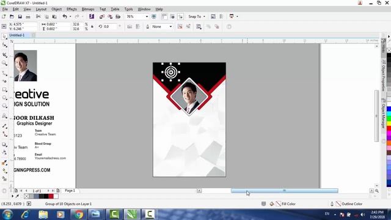Viewport: 391px width, 220px height.
Task: Open the File menu
Action: point(5,9)
